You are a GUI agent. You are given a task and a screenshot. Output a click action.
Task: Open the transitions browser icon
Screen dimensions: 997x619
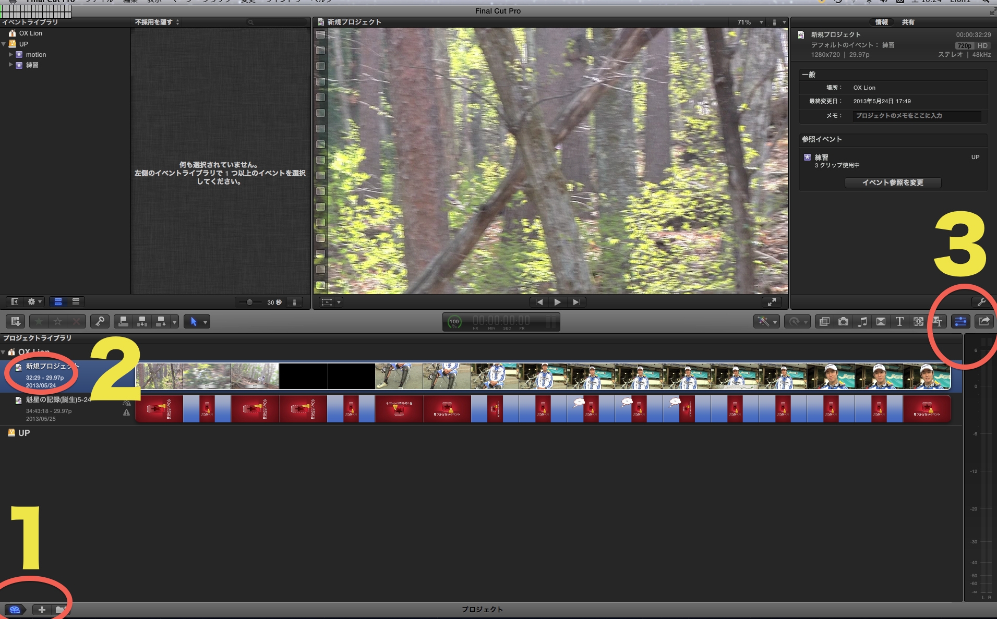click(x=881, y=322)
